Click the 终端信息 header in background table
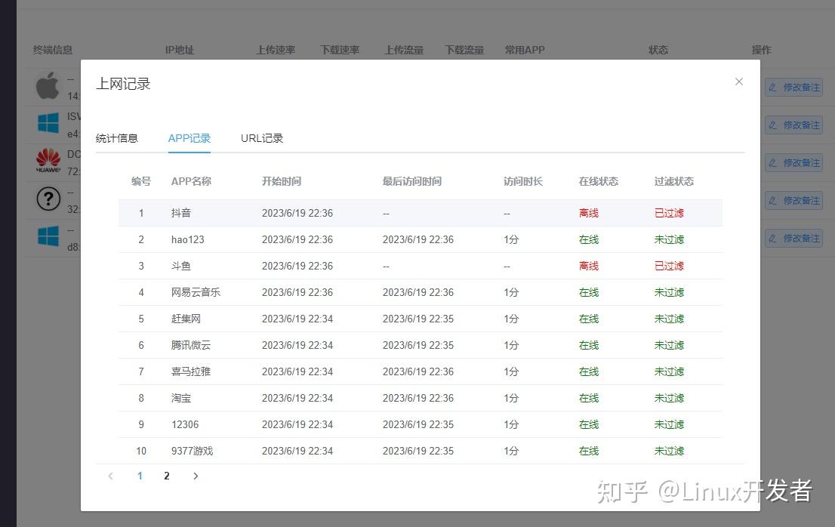The width and height of the screenshot is (835, 527). pyautogui.click(x=53, y=50)
